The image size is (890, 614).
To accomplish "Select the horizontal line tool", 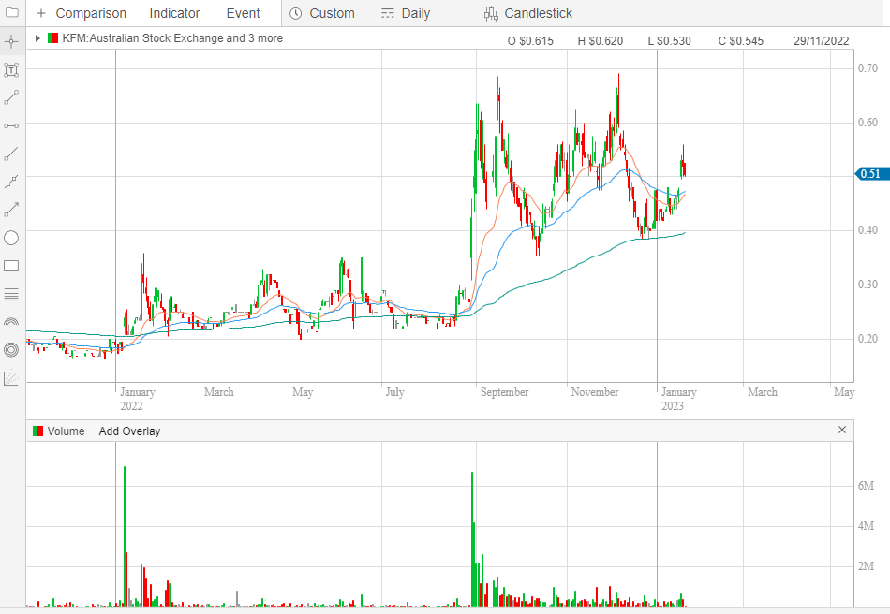I will coord(11,125).
